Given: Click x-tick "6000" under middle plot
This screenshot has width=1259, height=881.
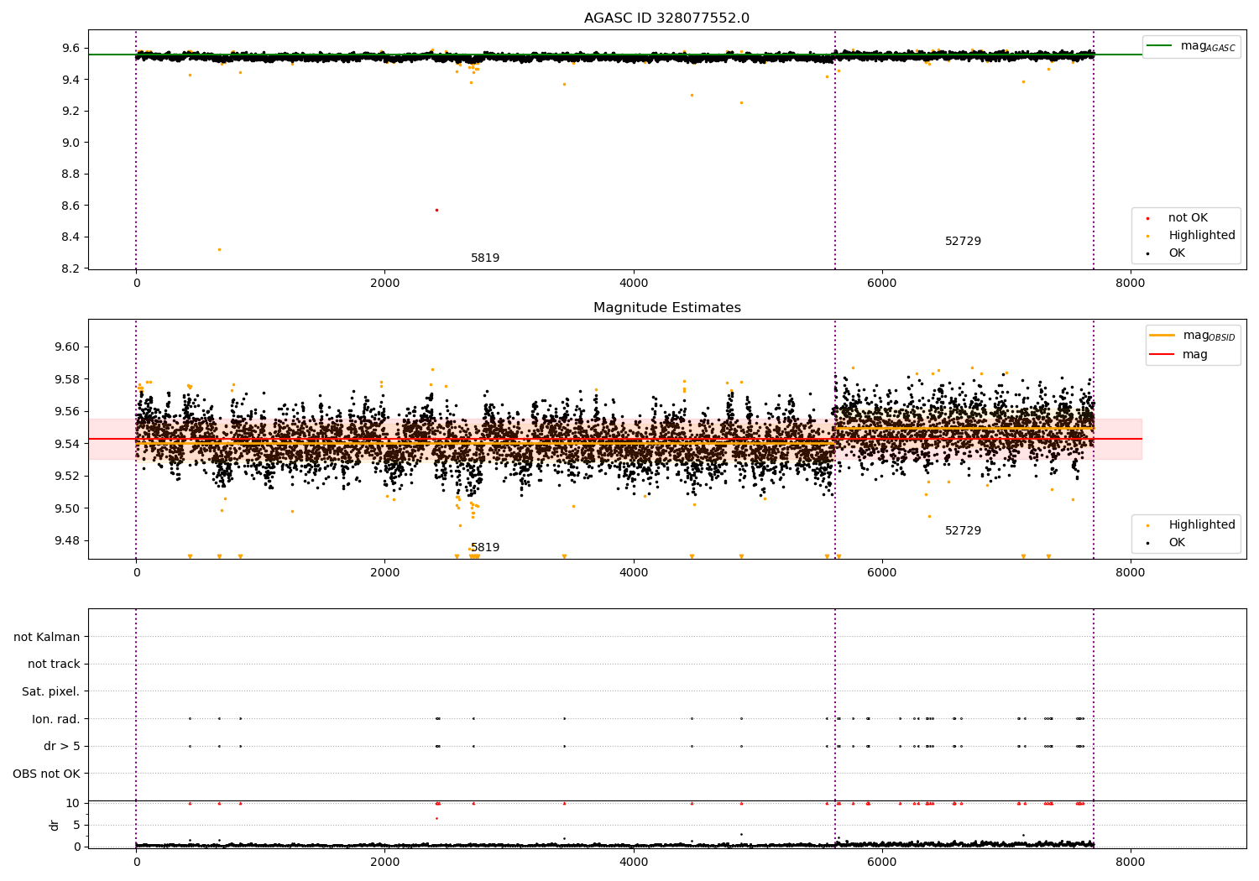Looking at the screenshot, I should tap(882, 573).
